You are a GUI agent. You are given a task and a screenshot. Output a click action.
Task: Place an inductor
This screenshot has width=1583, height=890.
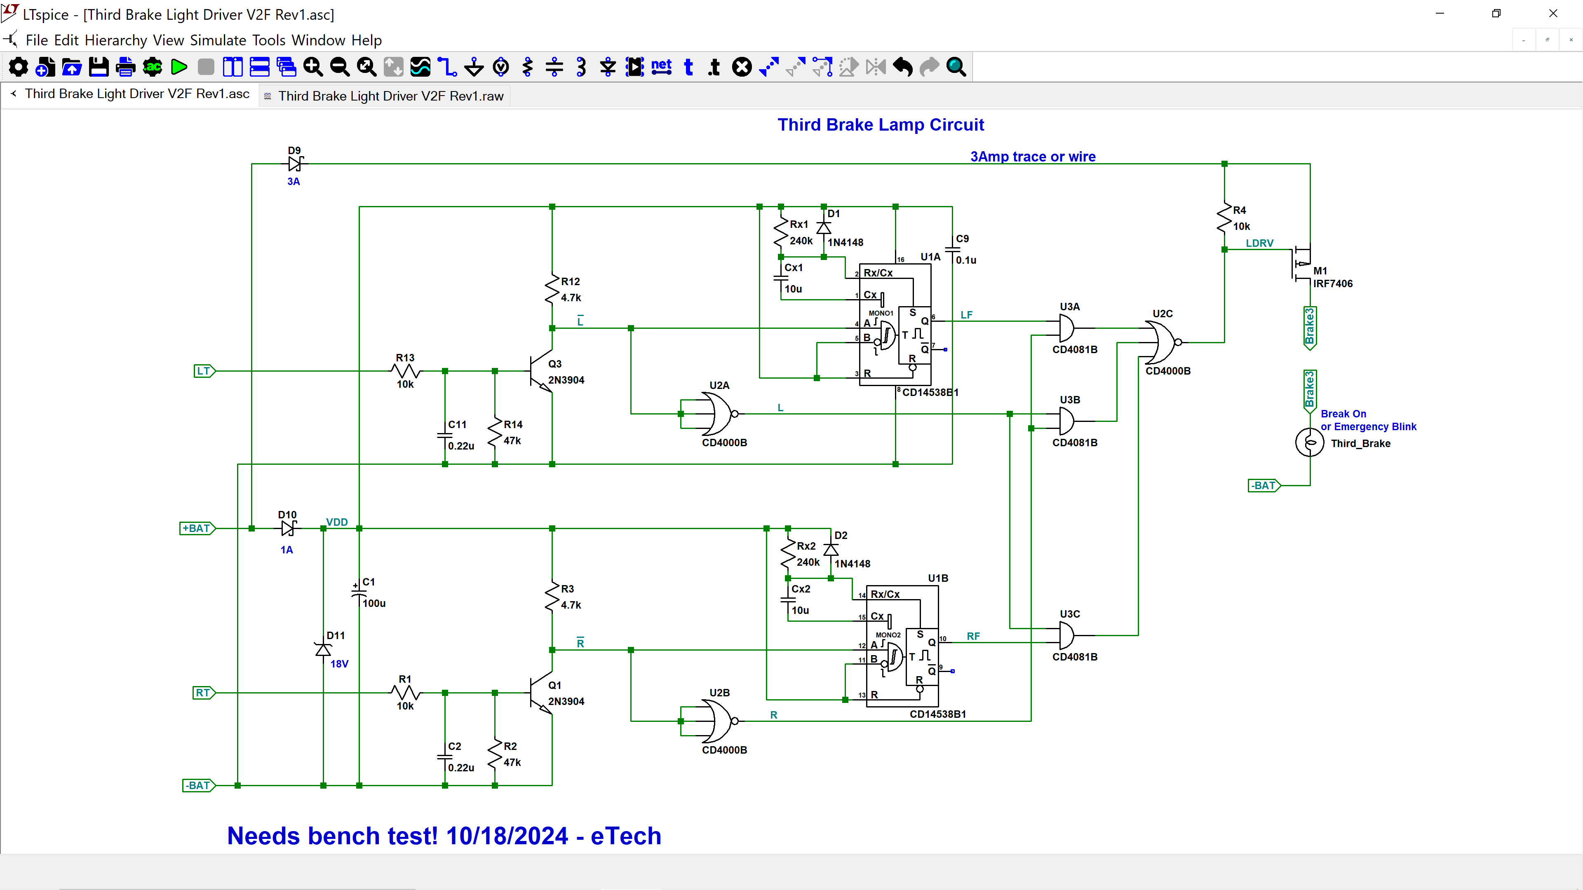[581, 67]
